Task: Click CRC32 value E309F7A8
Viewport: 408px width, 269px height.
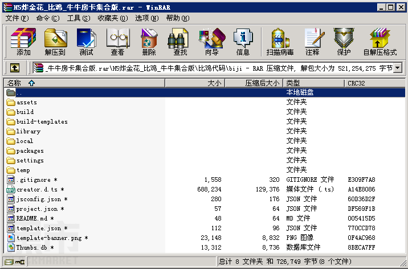Action: pos(361,180)
